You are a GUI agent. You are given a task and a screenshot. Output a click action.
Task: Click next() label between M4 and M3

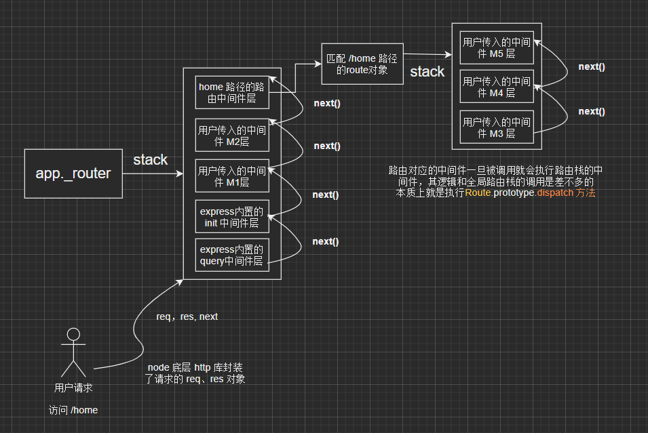591,111
